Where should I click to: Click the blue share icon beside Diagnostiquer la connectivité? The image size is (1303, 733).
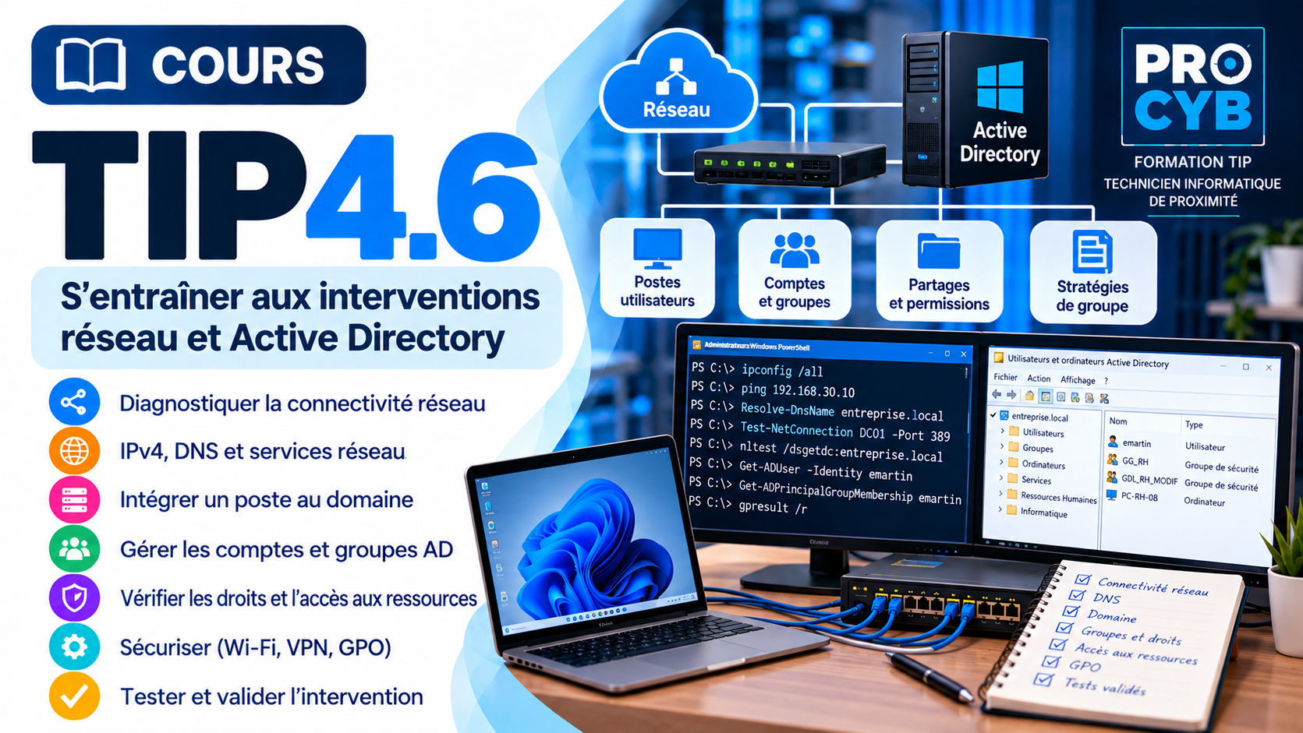click(74, 402)
